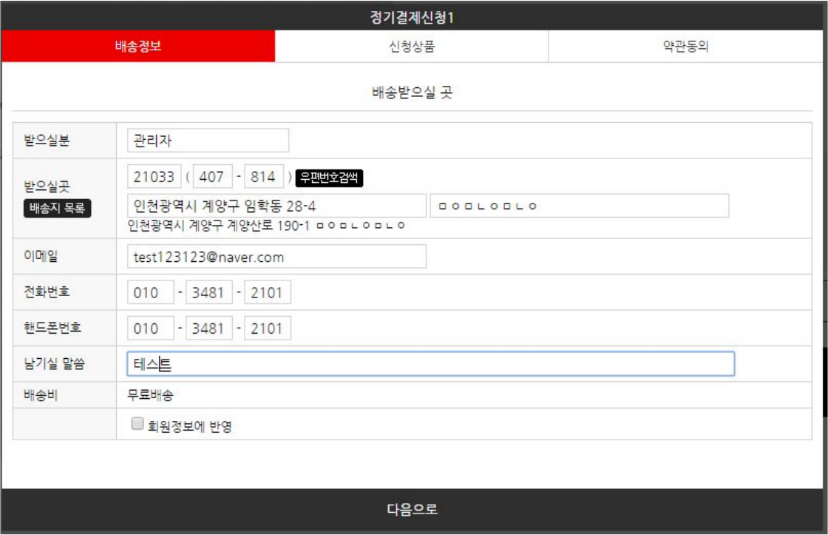Click the email field test123123@naver.com
This screenshot has height=535, width=828.
click(x=276, y=257)
